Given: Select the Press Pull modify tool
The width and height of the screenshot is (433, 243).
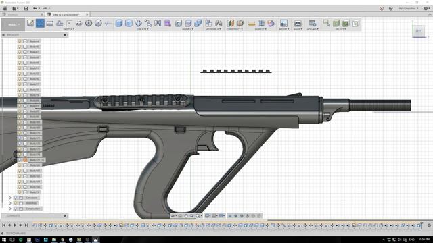Looking at the screenshot, I should (x=179, y=23).
